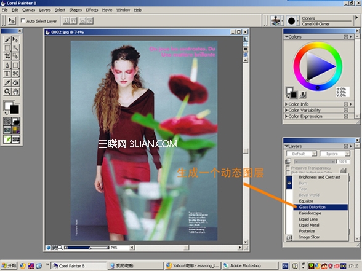Click the Layer Adjuster icon on property bar

point(12,21)
